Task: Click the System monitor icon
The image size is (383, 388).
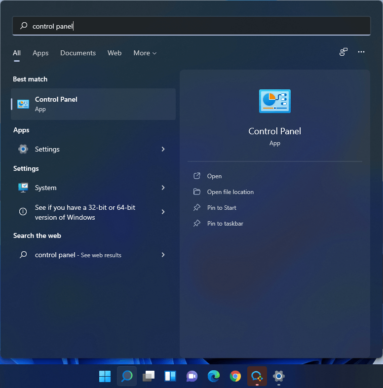Action: [23, 188]
